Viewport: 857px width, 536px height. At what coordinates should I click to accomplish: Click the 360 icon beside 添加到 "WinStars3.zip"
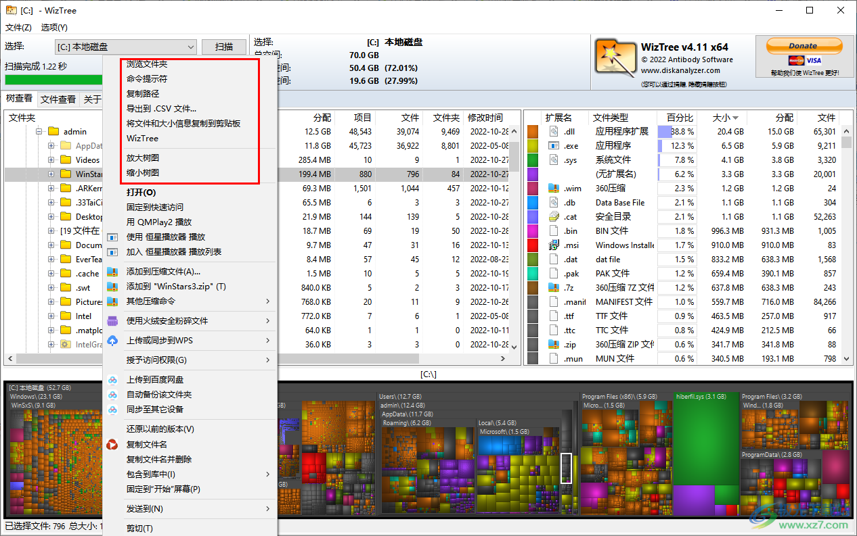click(x=113, y=287)
